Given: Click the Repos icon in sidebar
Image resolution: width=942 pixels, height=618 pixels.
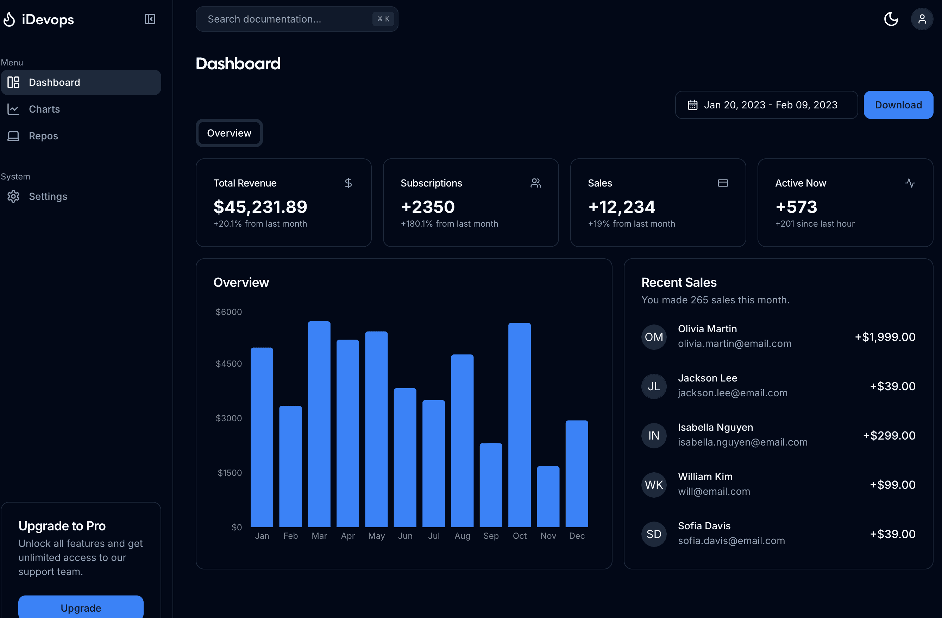Looking at the screenshot, I should coord(14,135).
